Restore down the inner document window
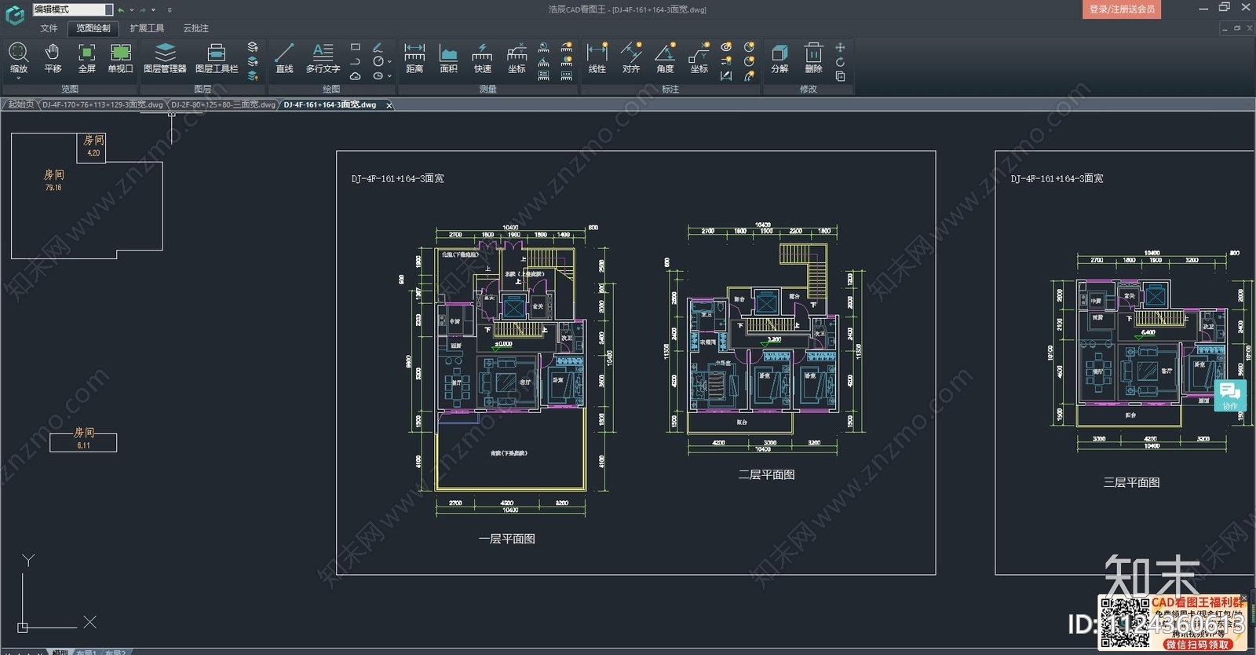 point(1238,28)
